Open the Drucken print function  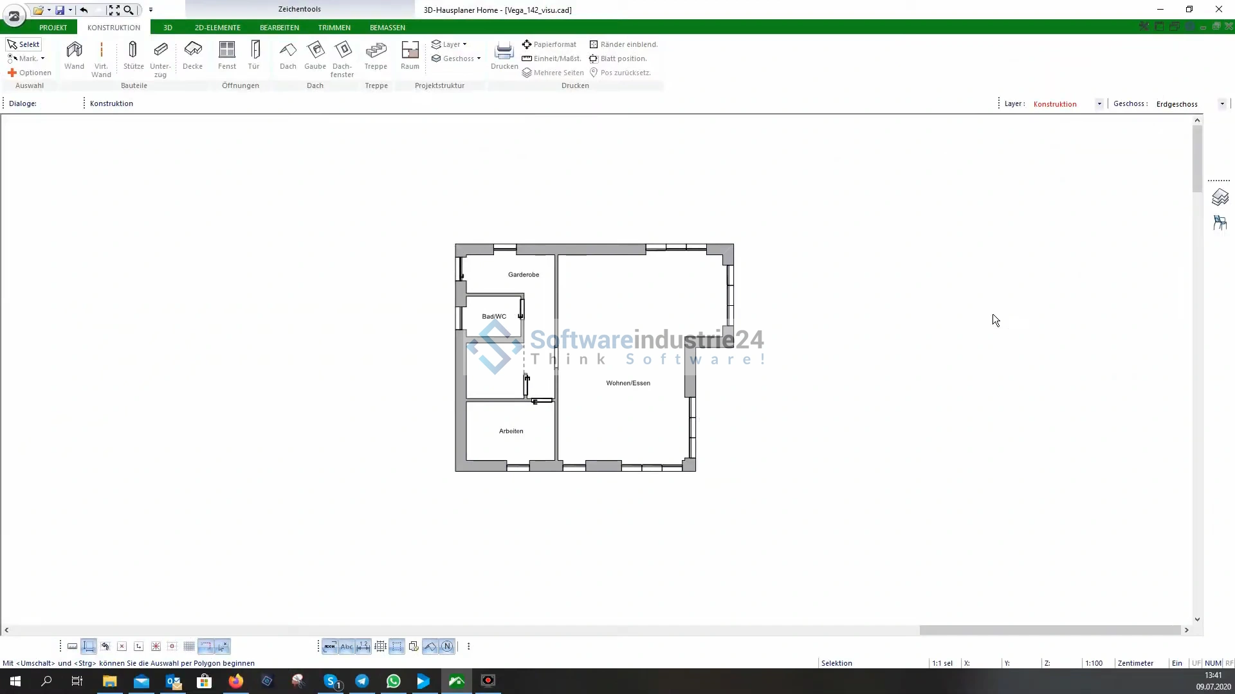pyautogui.click(x=504, y=55)
